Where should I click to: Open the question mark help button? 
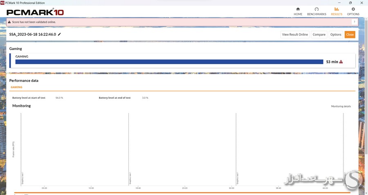point(355,22)
